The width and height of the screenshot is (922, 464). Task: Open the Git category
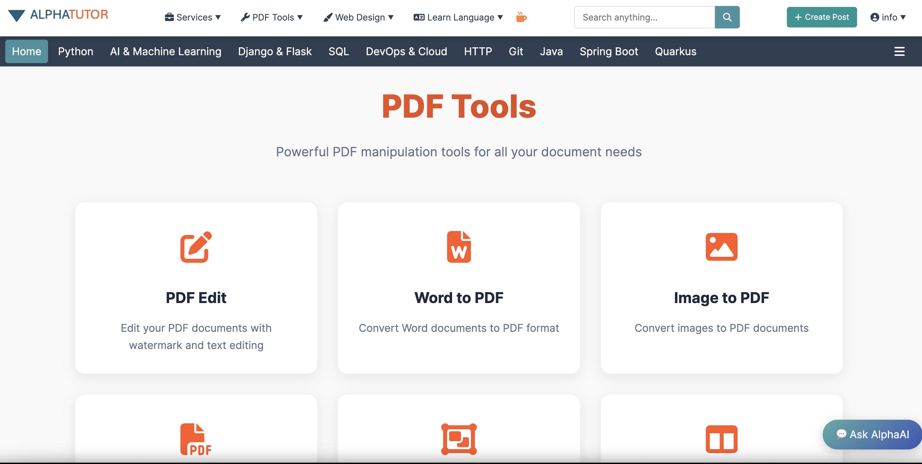(x=516, y=52)
